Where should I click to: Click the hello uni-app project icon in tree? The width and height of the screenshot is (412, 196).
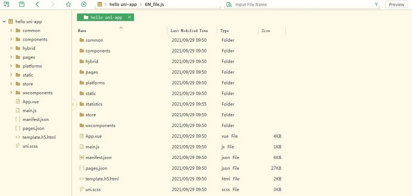[x=11, y=22]
